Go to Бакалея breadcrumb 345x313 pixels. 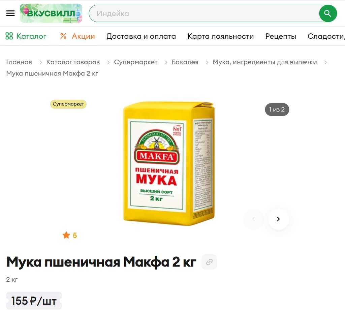click(185, 62)
